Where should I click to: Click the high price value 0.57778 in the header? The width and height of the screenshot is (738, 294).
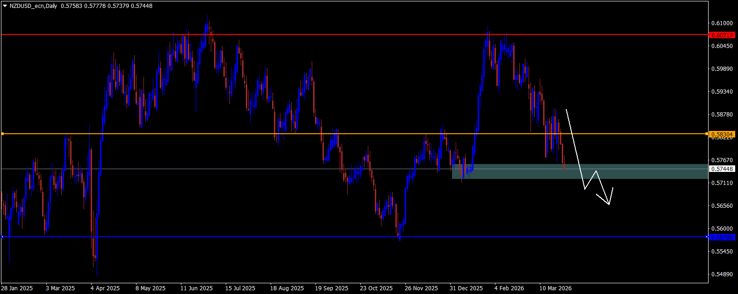point(94,6)
